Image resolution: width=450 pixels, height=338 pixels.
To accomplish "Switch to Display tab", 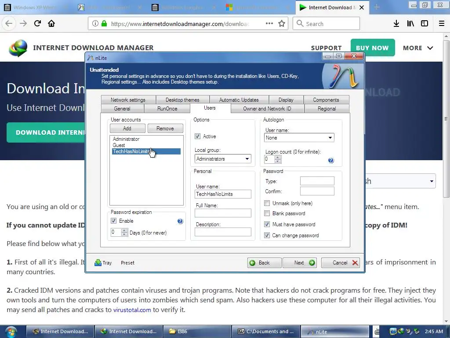I will click(x=286, y=100).
